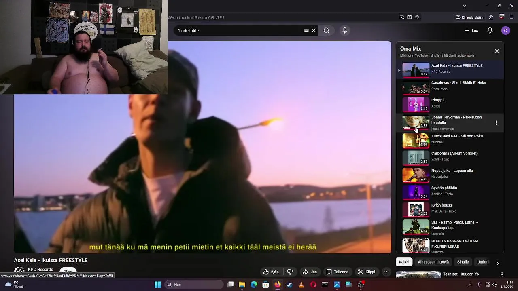Open more actions ellipsis below video

386,272
